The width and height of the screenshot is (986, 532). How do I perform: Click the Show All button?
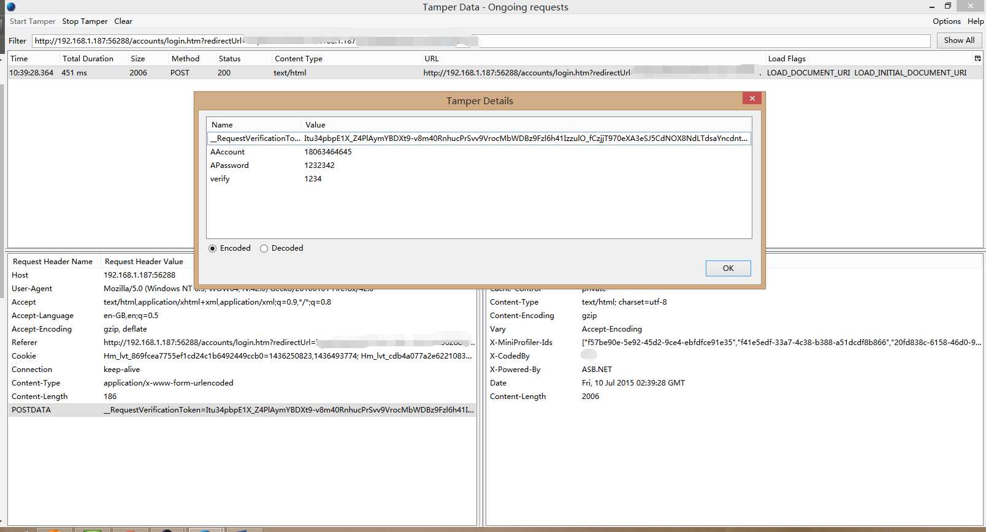[959, 40]
